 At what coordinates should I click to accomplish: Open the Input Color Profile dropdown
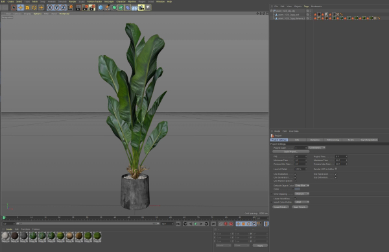[302, 202]
